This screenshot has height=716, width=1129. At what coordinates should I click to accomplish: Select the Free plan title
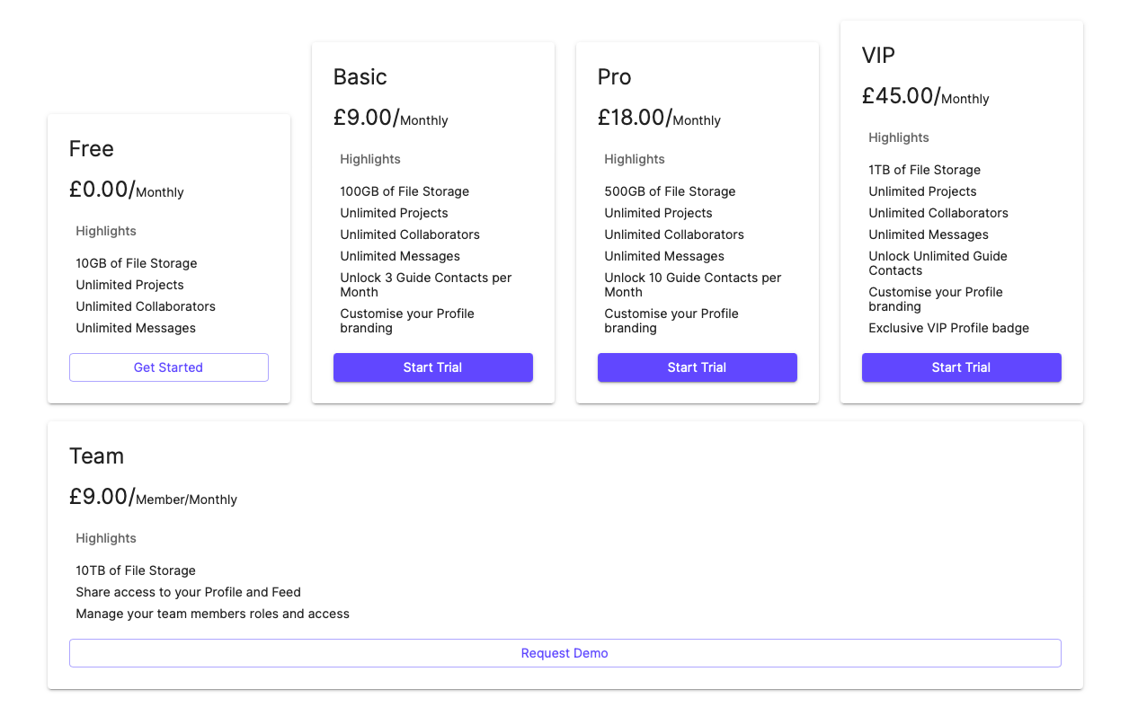pos(92,148)
